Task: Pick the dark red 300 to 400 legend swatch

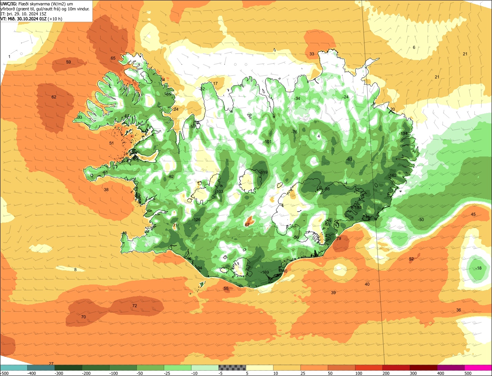Action: [423, 368]
